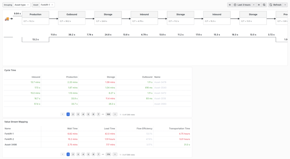Click the Value Stream Mapping panel title
This screenshot has height=159, width=290.
click(x=16, y=122)
